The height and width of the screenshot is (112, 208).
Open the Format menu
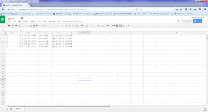coord(32,21)
